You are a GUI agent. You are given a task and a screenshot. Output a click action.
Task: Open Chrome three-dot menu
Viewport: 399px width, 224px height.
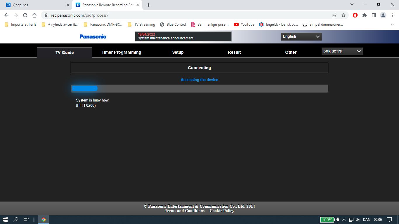point(393,15)
